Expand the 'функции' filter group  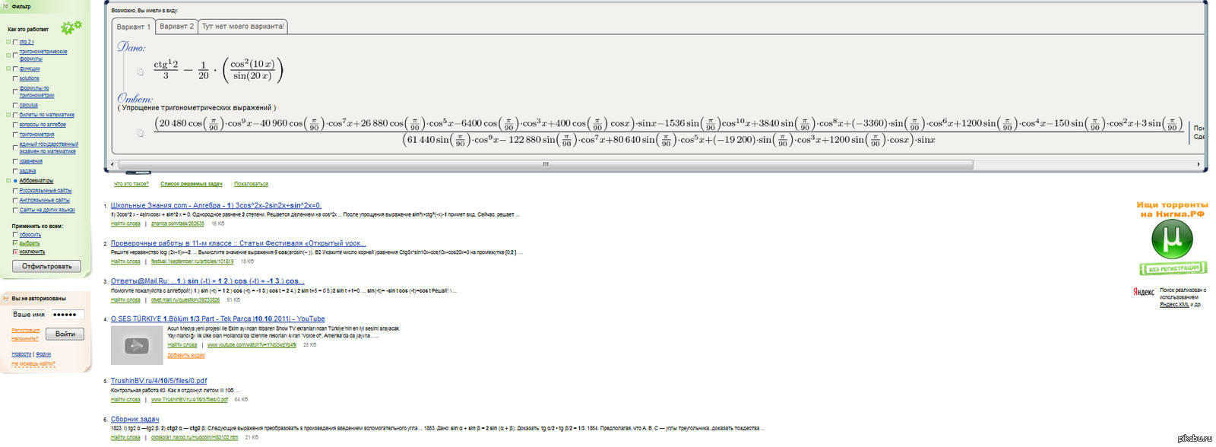8,69
